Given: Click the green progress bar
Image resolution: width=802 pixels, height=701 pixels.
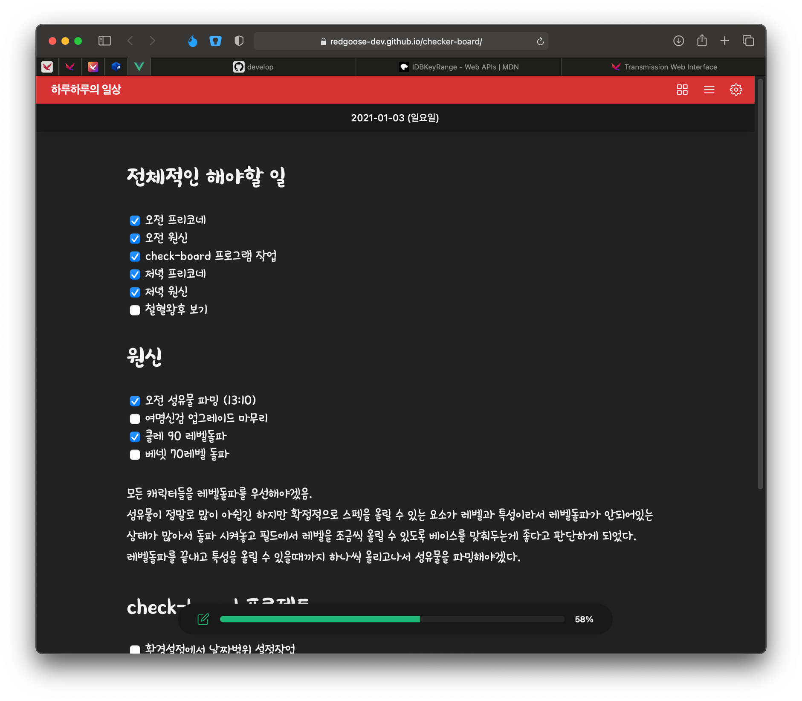Looking at the screenshot, I should [x=392, y=619].
